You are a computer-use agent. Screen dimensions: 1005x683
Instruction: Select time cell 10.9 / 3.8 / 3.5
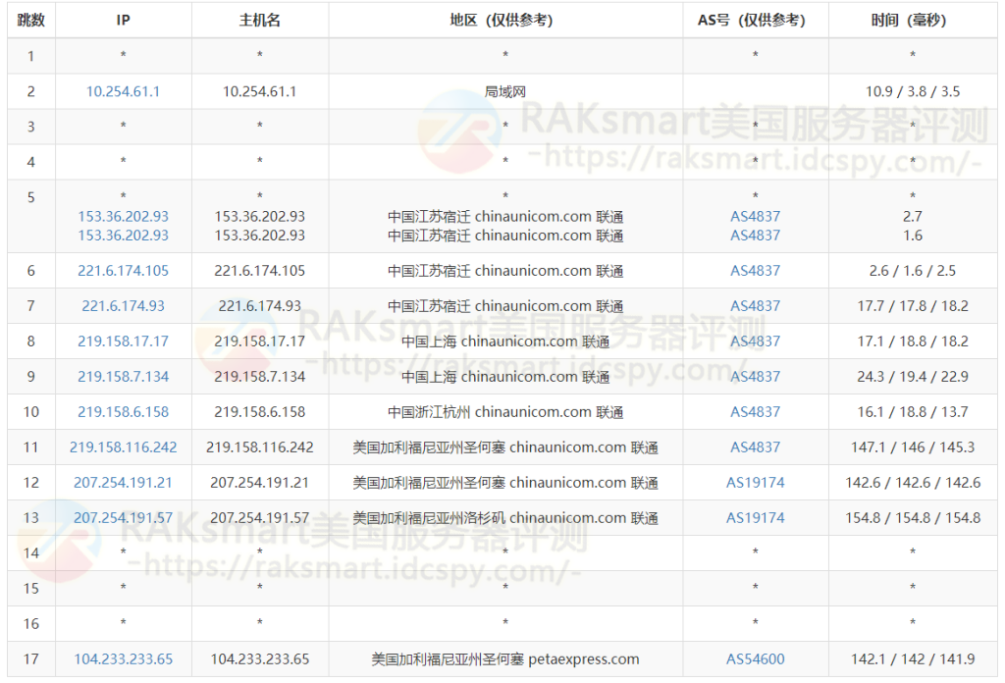pyautogui.click(x=913, y=91)
